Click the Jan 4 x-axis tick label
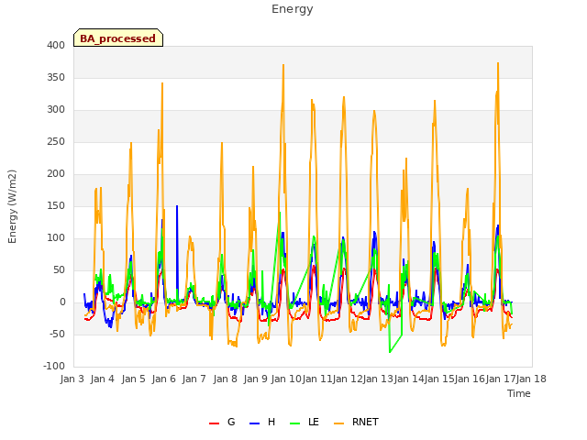This screenshot has width=587, height=440. click(103, 379)
